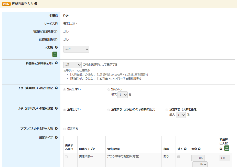This screenshot has width=237, height=167.
Task: Click the 料金 input field showing 100
Action: [x=198, y=158]
